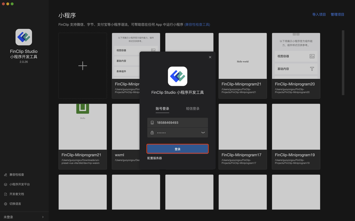This screenshot has height=221, width=355.
Task: Click the plus icon to create project
Action: 83,66
